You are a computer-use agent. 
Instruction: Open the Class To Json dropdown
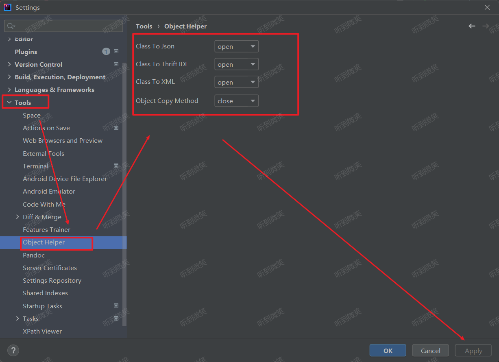click(236, 46)
